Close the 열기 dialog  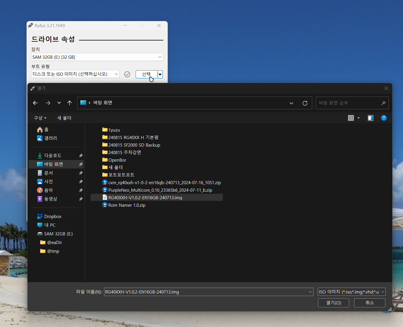(x=386, y=88)
